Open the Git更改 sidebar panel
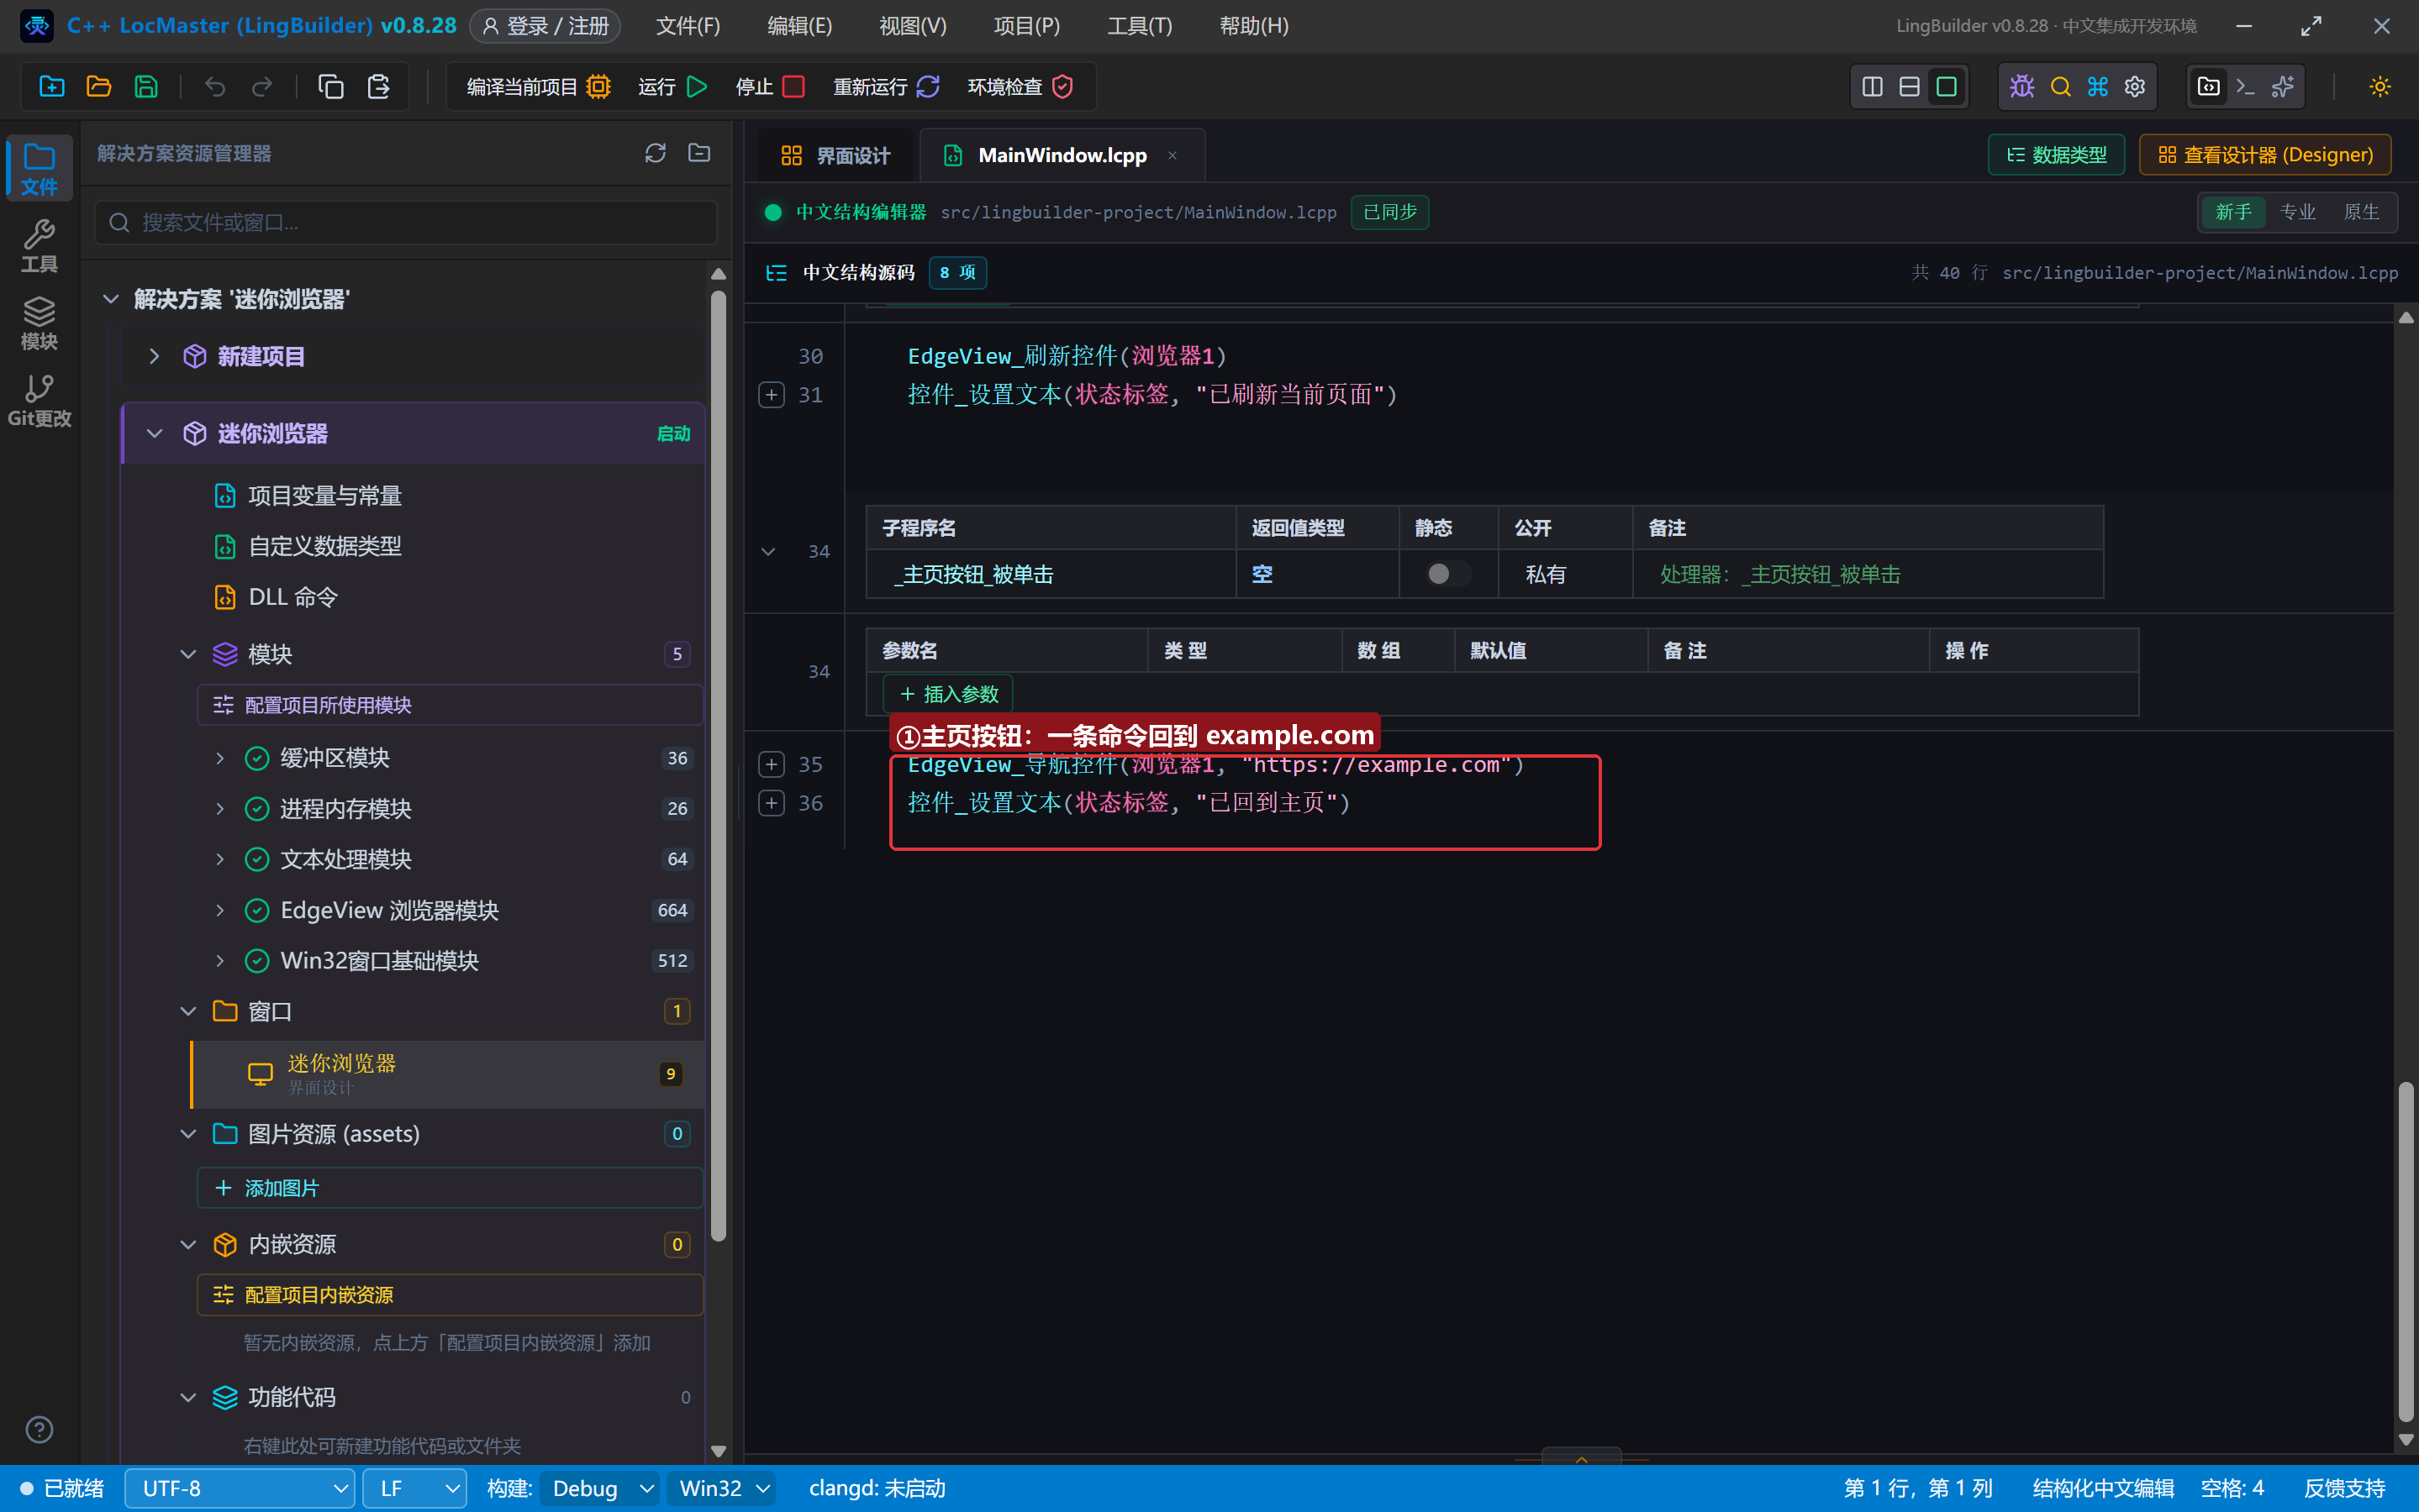 point(39,400)
